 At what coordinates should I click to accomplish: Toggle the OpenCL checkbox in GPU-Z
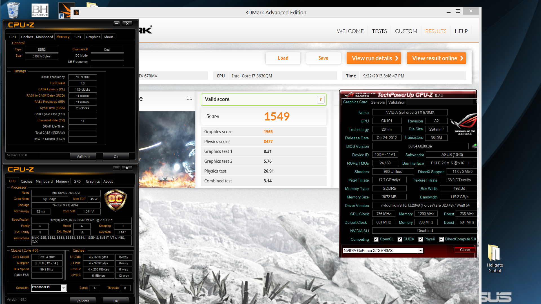click(x=376, y=239)
